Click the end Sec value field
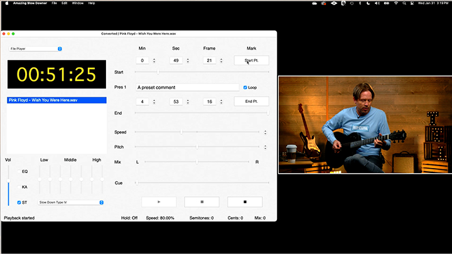 176,102
